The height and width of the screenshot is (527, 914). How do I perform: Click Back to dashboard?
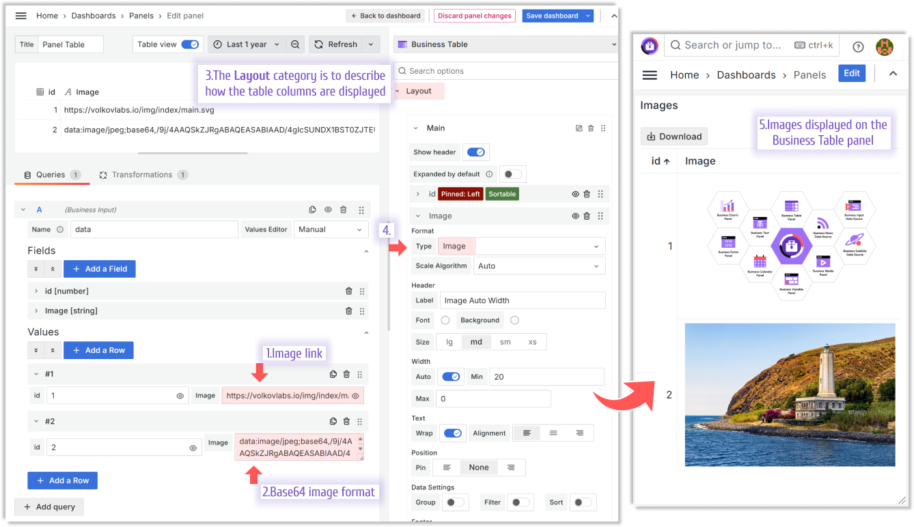point(386,16)
